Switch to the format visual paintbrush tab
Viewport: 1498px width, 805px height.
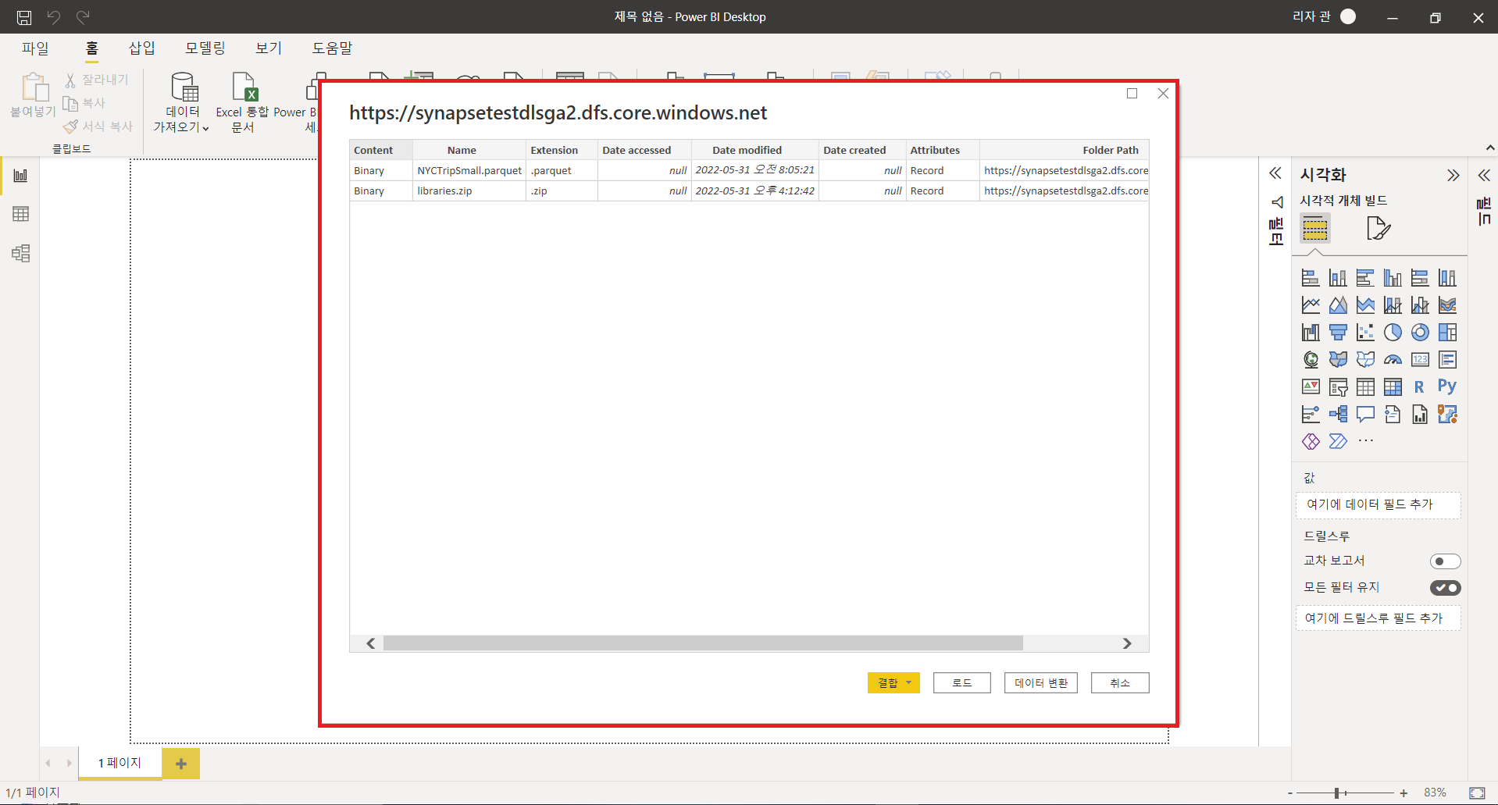pos(1379,229)
